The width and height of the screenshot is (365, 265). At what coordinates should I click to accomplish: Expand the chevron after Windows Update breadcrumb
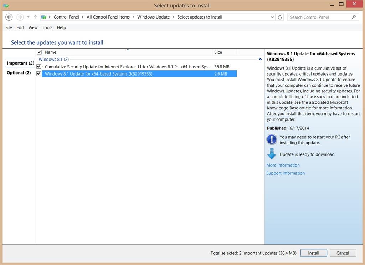click(x=174, y=17)
